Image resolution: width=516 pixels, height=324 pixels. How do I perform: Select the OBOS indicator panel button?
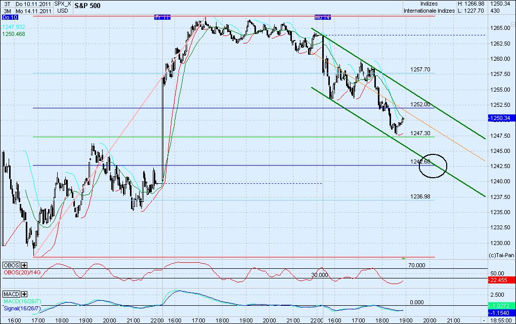(11, 265)
